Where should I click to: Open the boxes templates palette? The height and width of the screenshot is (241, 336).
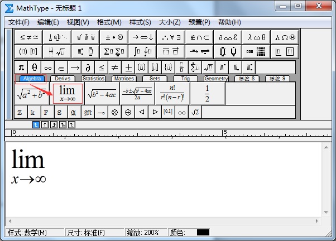pos(285,51)
